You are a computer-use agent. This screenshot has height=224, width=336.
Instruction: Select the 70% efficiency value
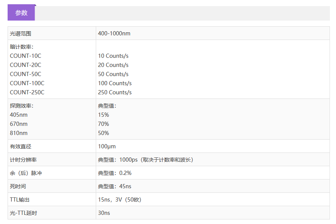[x=103, y=124]
